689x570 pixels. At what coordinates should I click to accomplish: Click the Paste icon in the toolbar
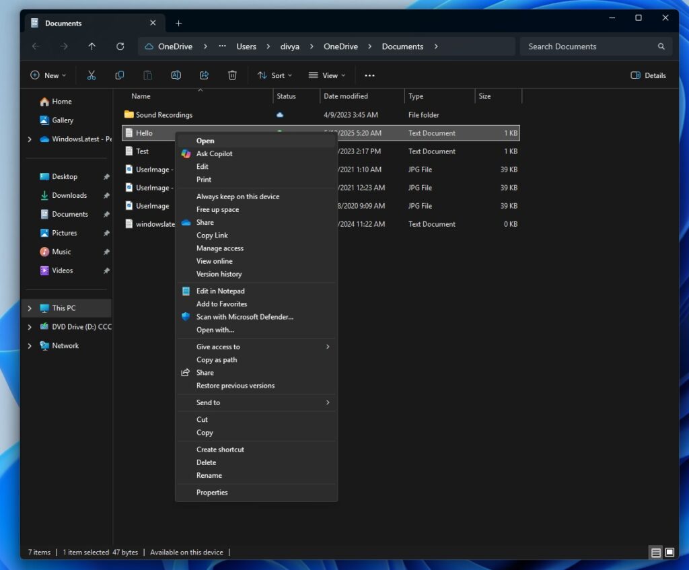pos(148,75)
